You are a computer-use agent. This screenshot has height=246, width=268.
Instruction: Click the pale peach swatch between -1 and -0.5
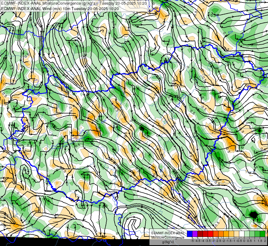point(237,234)
